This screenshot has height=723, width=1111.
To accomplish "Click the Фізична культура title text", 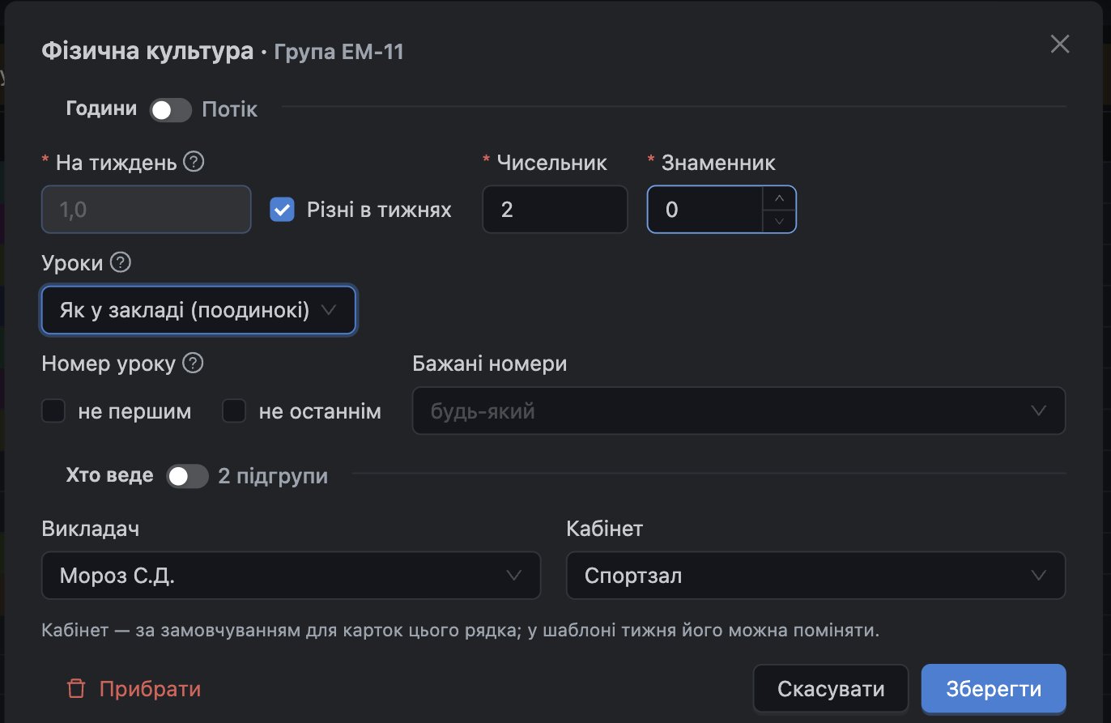I will pyautogui.click(x=147, y=52).
